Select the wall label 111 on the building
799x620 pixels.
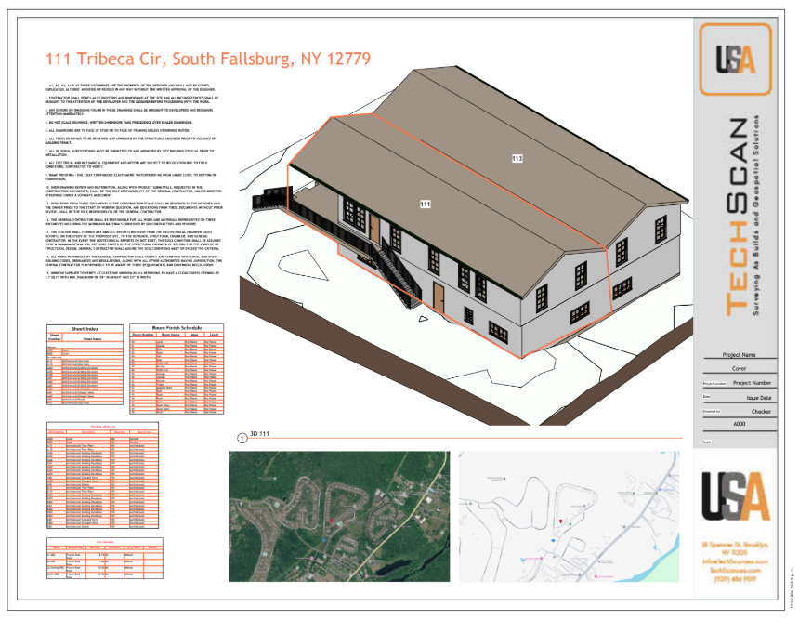click(x=425, y=203)
